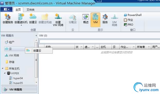Sort by the Cloud (云) column header
160x94 pixels.
coord(115,47)
